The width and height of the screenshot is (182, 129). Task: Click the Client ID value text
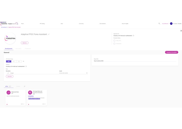tap(15, 66)
